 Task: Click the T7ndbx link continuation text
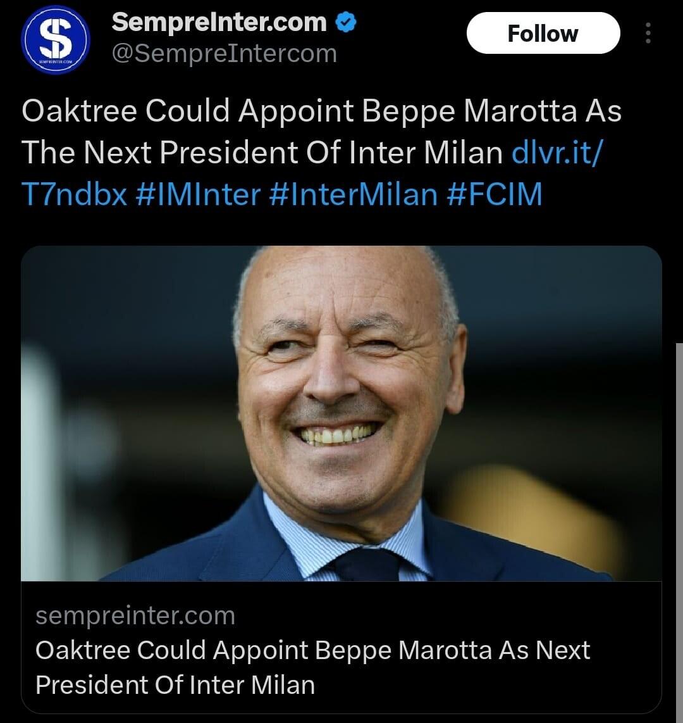coord(75,194)
